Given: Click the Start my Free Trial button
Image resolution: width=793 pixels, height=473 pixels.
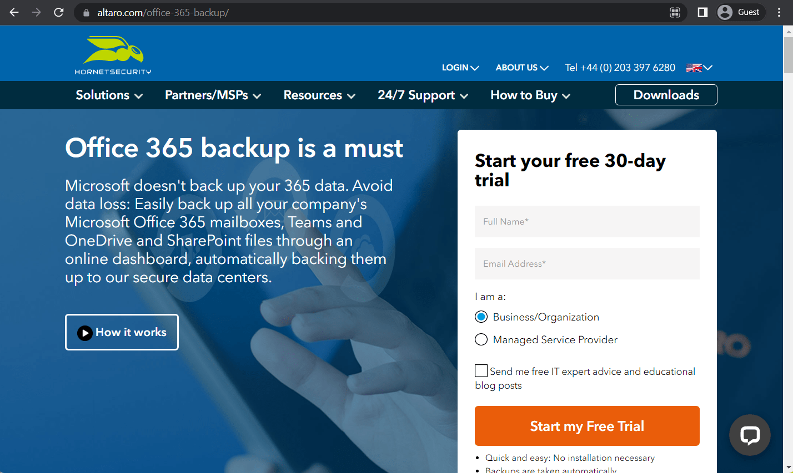Looking at the screenshot, I should pyautogui.click(x=587, y=426).
